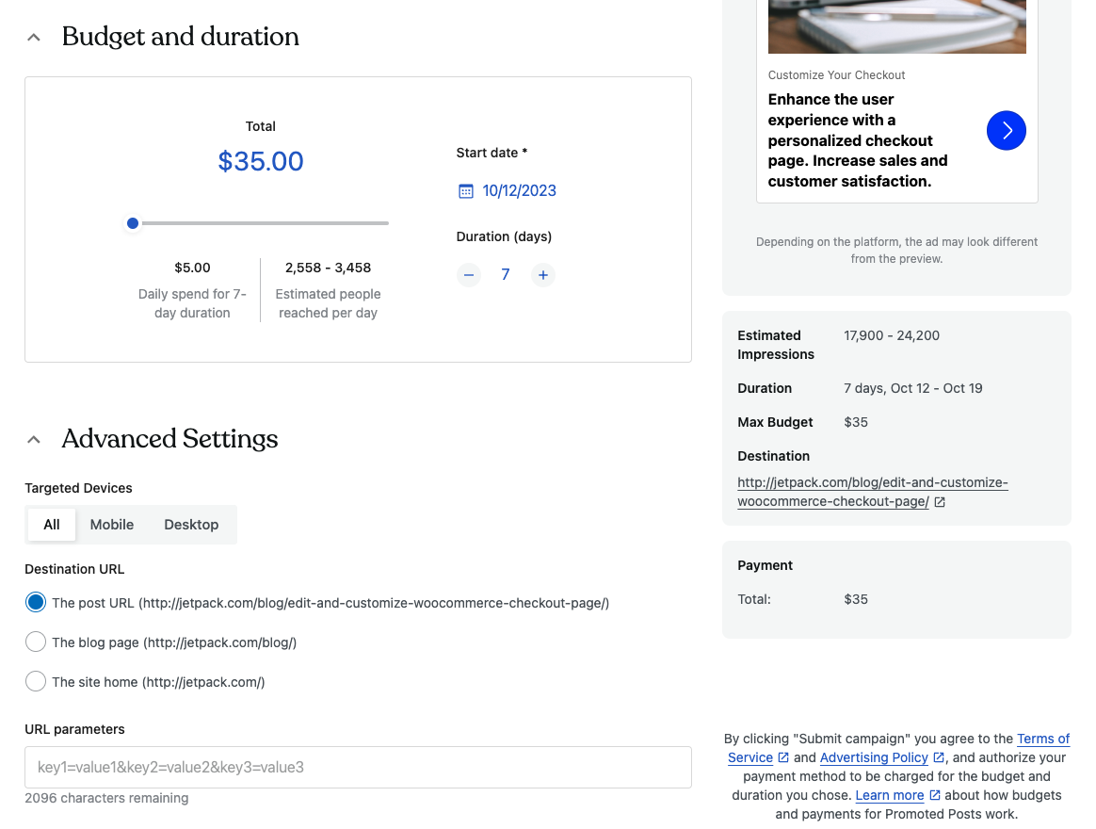Collapse the Budget and duration section
1096x829 pixels.
[34, 38]
